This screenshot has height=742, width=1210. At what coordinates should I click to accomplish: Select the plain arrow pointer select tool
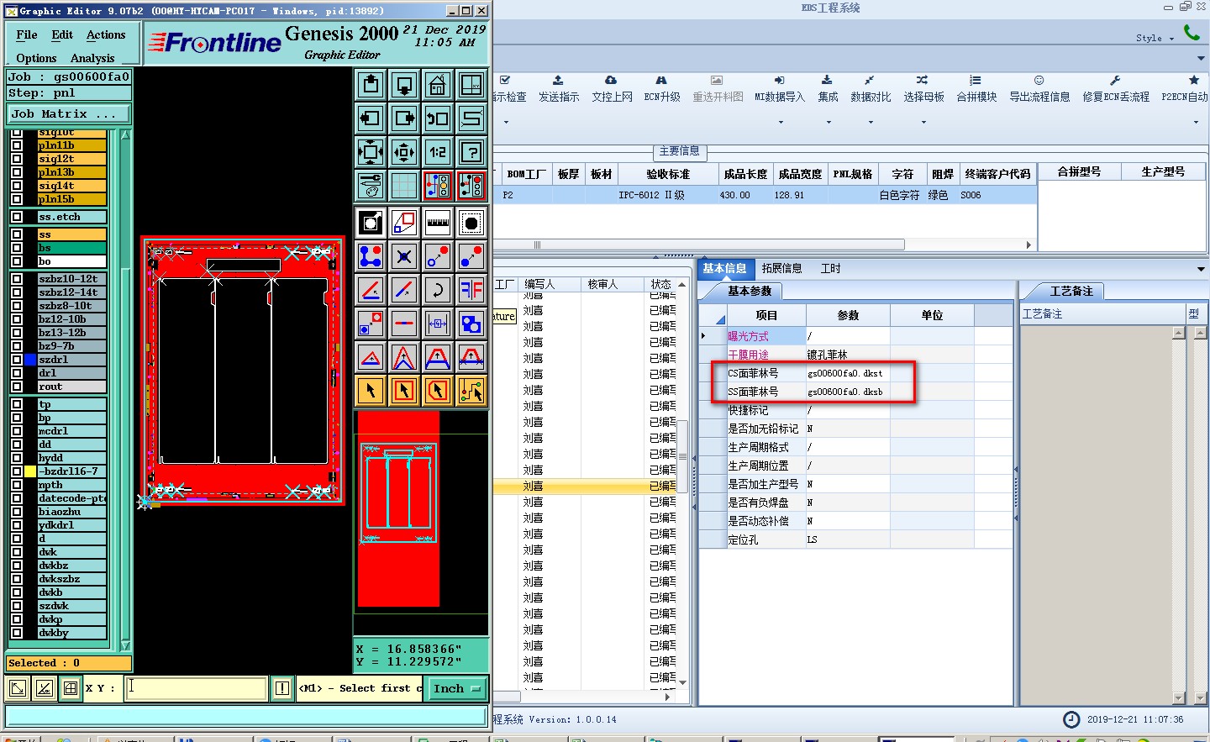click(x=371, y=391)
